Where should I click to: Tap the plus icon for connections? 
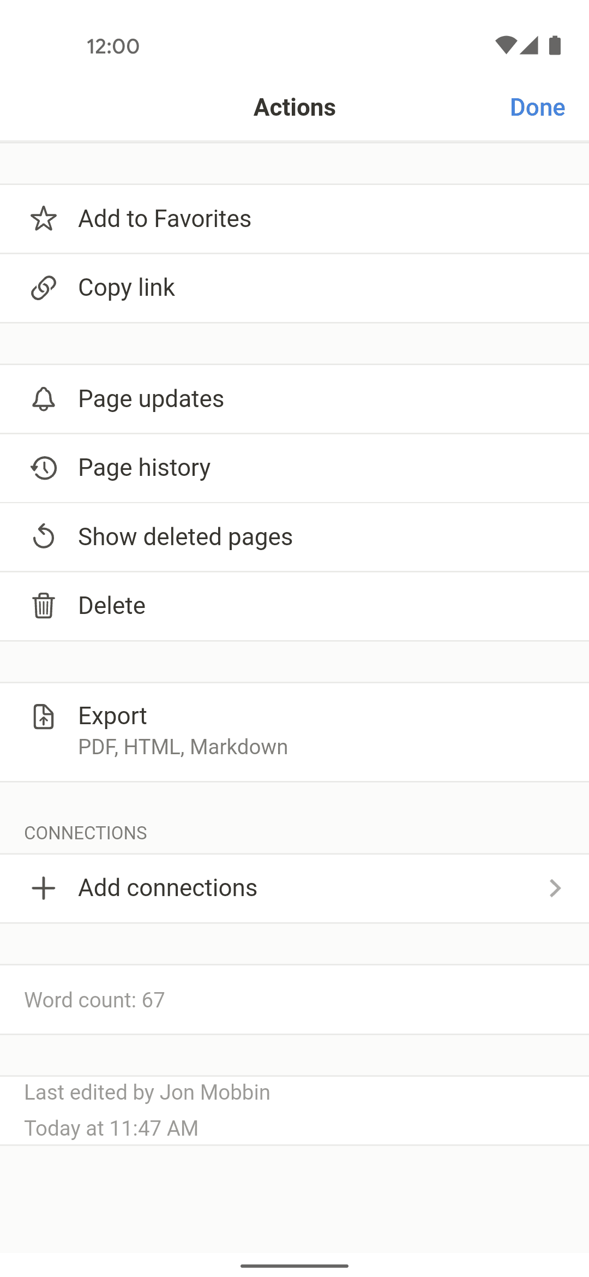(x=44, y=888)
